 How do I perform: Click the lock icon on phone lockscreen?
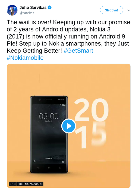[x=34, y=161]
